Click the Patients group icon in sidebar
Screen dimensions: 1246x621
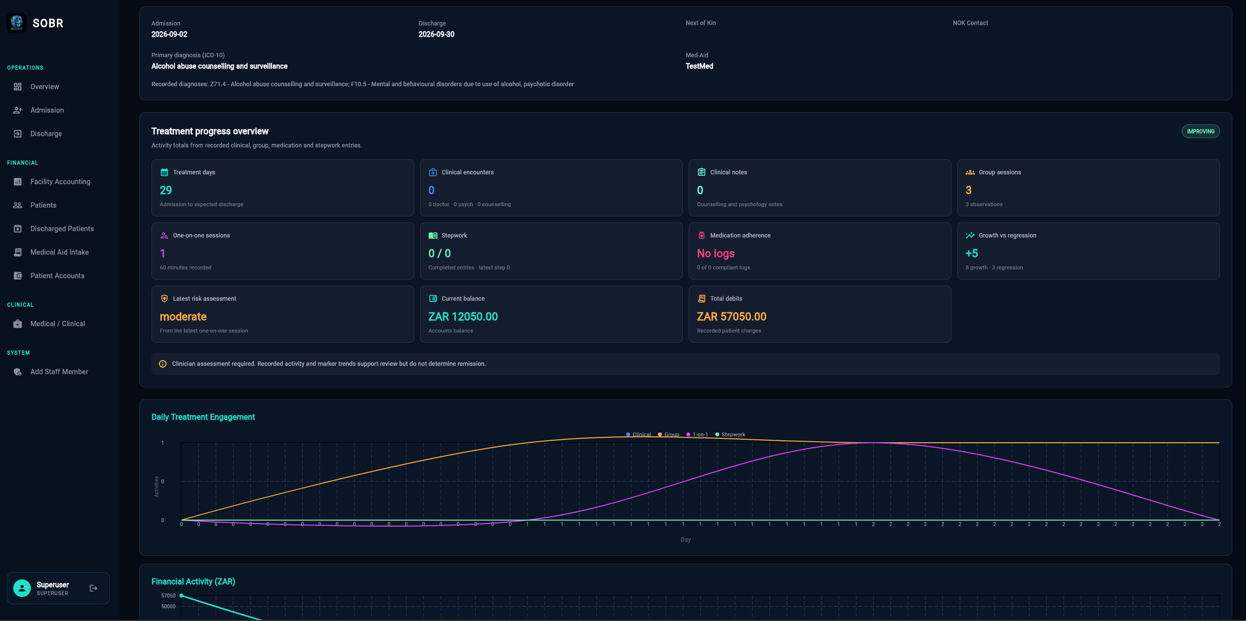[18, 205]
